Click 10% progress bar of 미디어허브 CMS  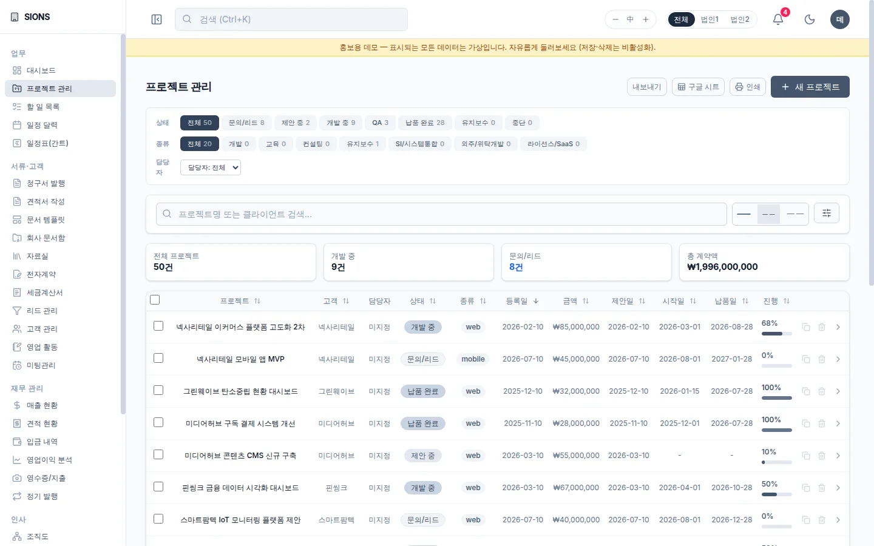(777, 462)
